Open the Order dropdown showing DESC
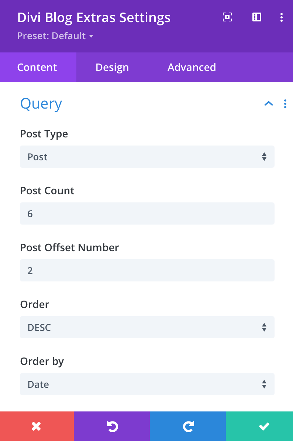This screenshot has height=441, width=293. click(147, 327)
